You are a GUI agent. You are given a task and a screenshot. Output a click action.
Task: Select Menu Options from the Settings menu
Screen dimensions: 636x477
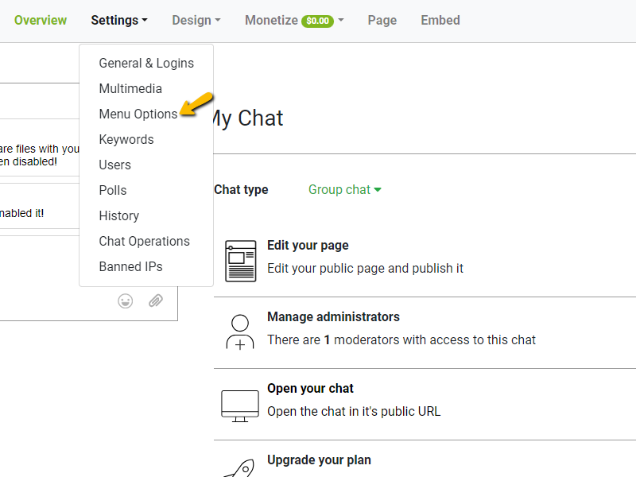(137, 114)
